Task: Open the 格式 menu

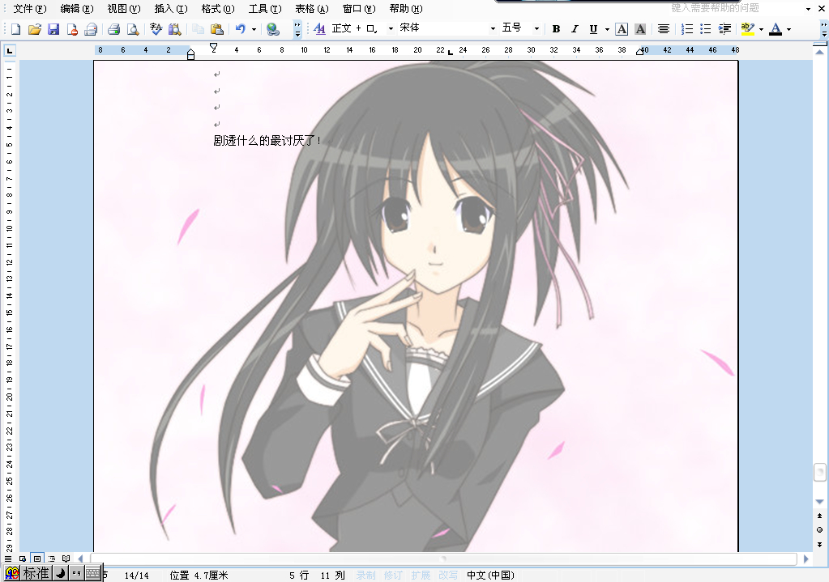Action: [218, 8]
